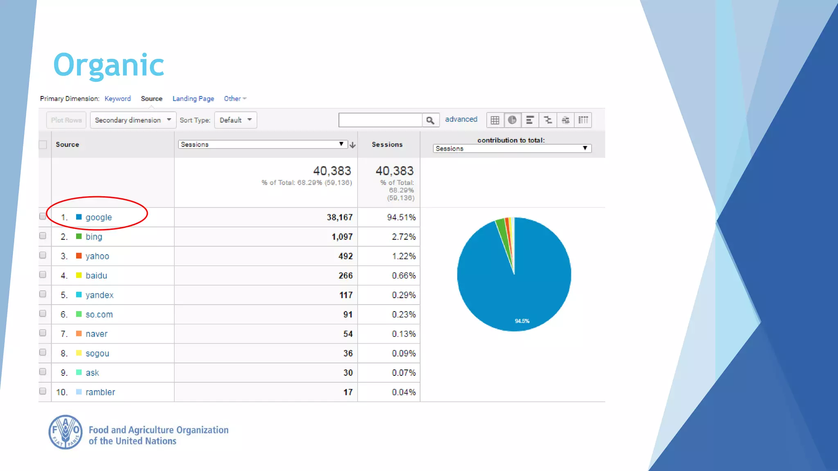Expand the Sort Type Default dropdown
Viewport: 838px width, 471px height.
click(235, 120)
